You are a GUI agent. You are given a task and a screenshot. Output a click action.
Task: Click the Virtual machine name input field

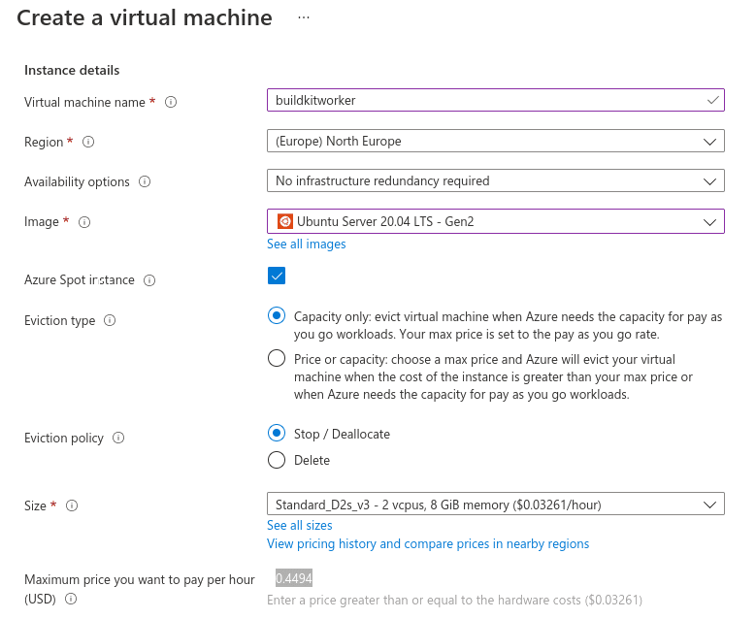[x=485, y=100]
